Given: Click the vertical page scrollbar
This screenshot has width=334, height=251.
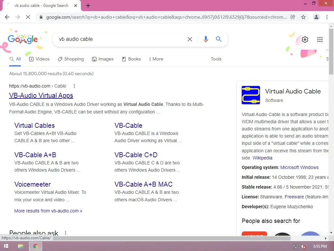Looking at the screenshot, I should tap(331, 51).
